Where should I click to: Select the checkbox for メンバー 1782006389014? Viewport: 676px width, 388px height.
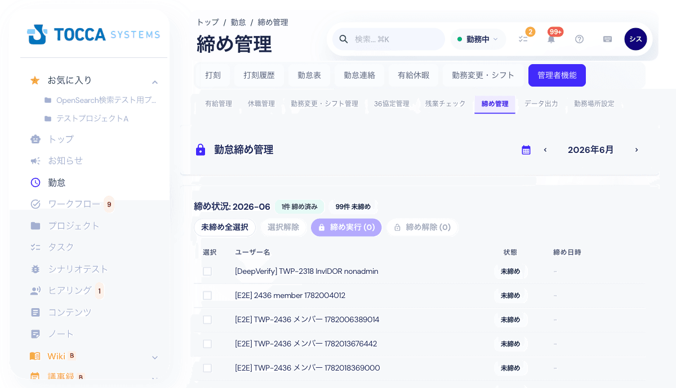click(x=207, y=319)
